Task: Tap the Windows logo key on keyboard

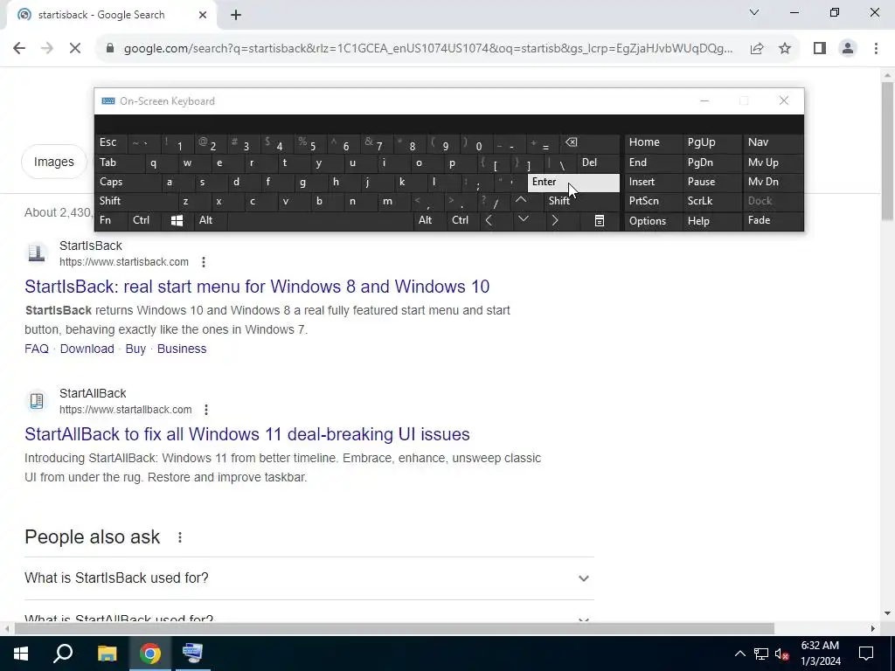Action: tap(177, 220)
